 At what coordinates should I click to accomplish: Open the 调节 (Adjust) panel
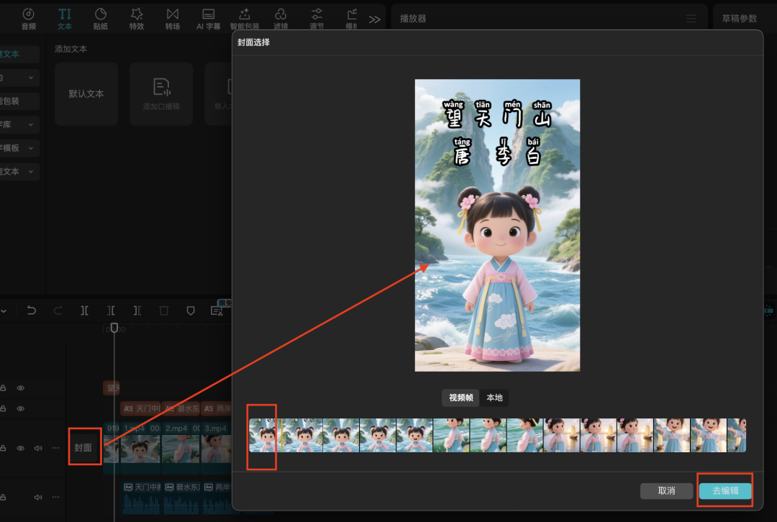(x=317, y=19)
